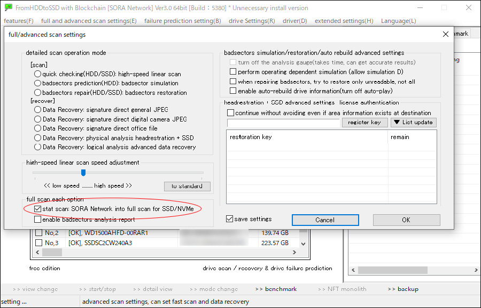Enable auto-rebuild drive information option
This screenshot has width=481, height=308.
232,91
